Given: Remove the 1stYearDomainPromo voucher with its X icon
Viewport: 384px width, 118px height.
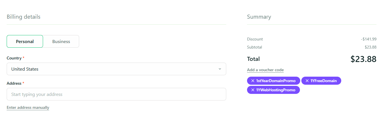Looking at the screenshot, I should [x=253, y=81].
